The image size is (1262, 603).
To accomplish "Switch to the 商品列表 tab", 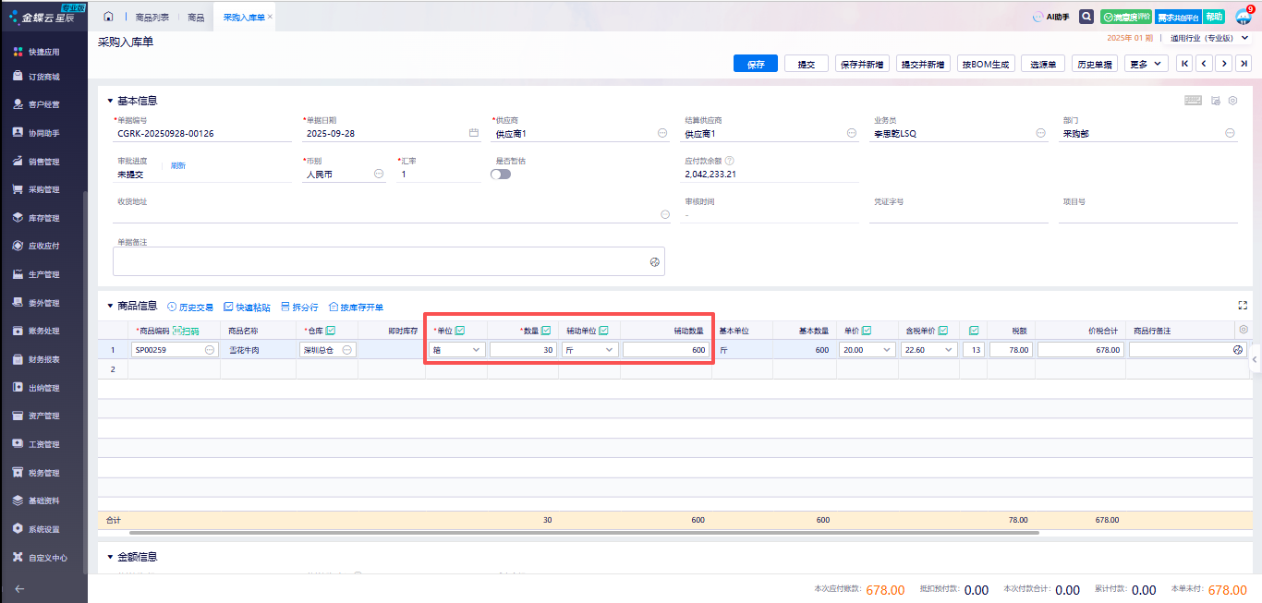I will (x=152, y=18).
